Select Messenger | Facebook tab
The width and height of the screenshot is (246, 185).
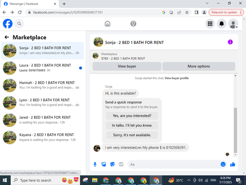30,4
